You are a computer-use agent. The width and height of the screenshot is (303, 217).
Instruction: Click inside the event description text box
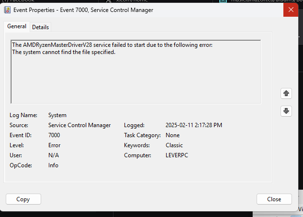click(136, 72)
